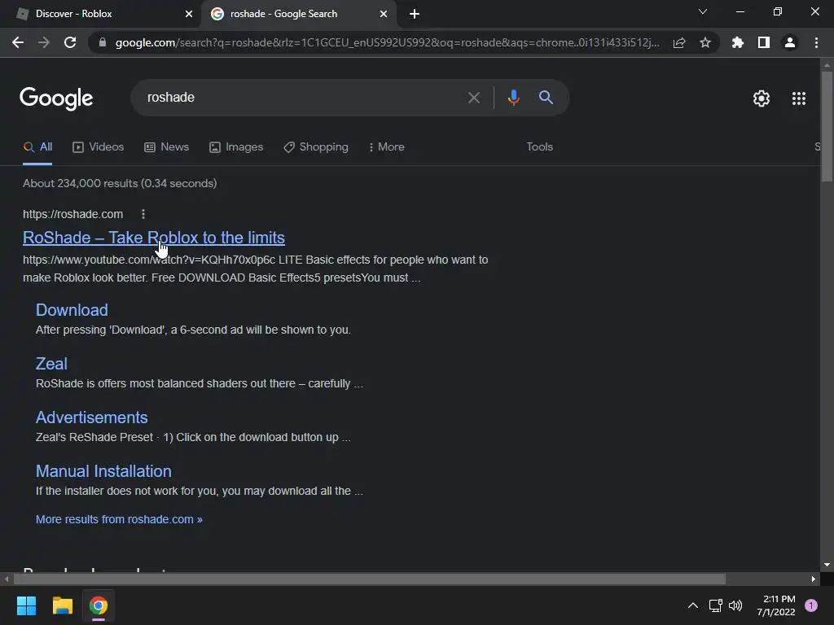Viewport: 834px width, 625px height.
Task: Clear the search box with the X
Action: tap(474, 98)
